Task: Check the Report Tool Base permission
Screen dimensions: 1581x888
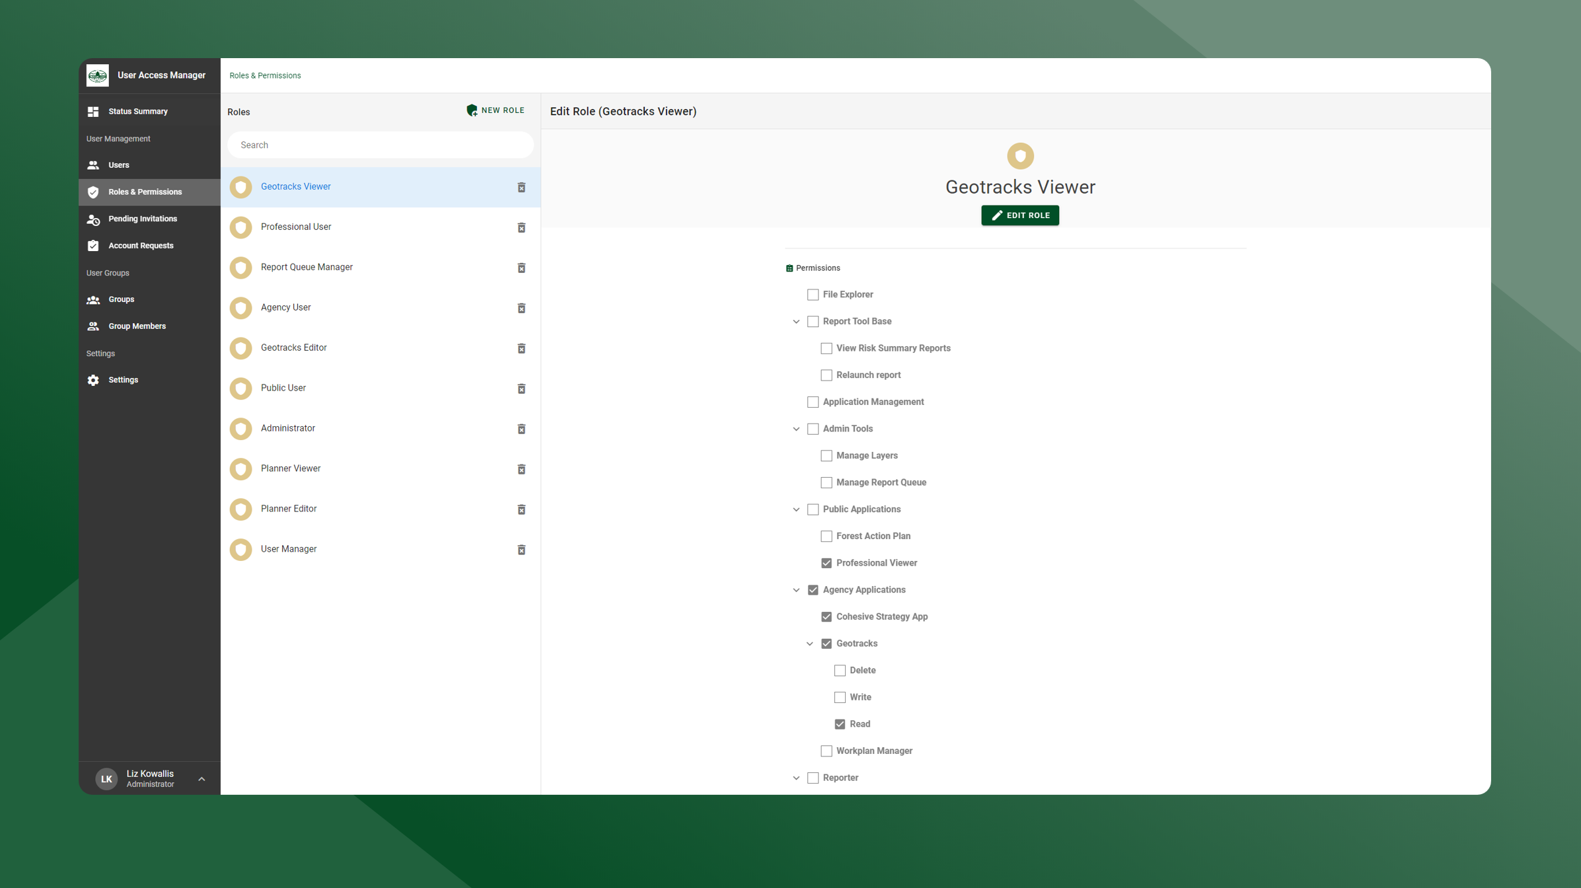Action: tap(813, 322)
